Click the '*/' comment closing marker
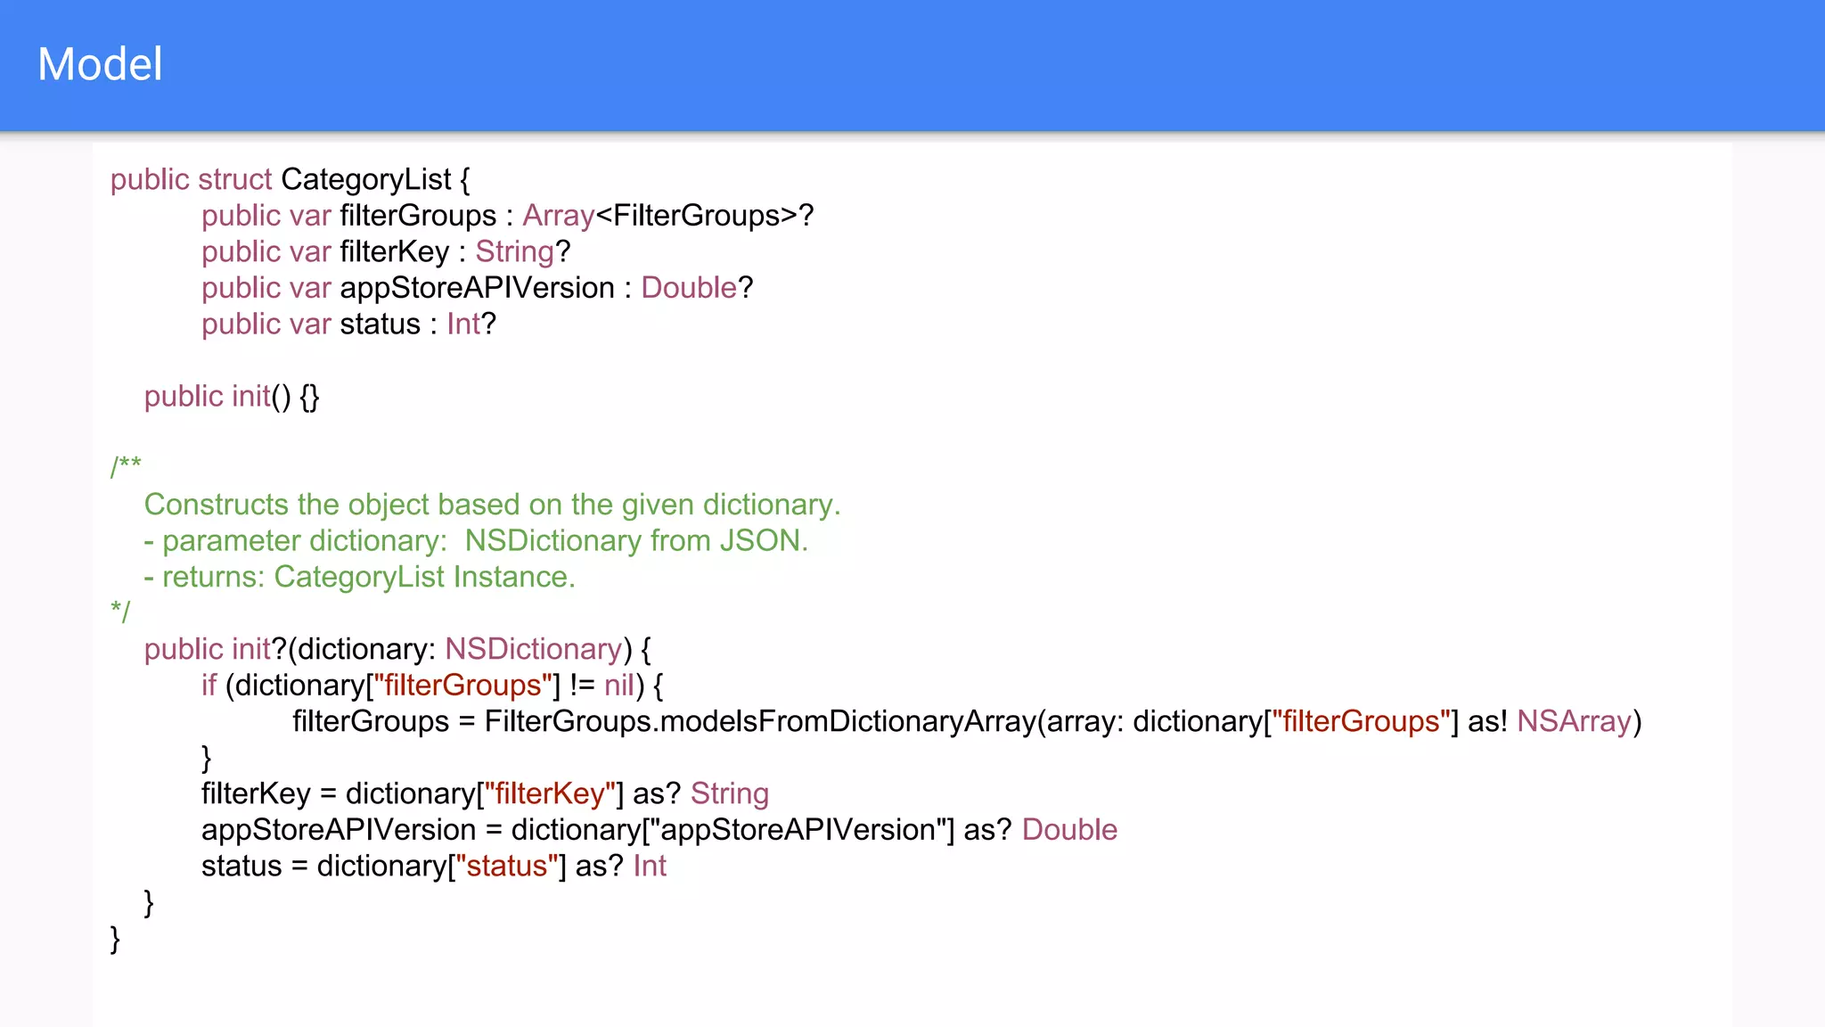 point(120,612)
